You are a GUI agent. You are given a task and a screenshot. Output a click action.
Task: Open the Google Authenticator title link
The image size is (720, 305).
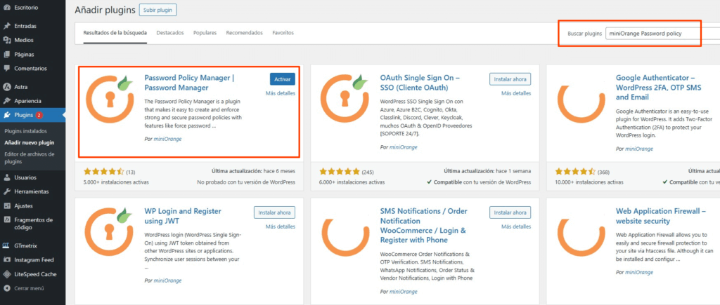658,88
